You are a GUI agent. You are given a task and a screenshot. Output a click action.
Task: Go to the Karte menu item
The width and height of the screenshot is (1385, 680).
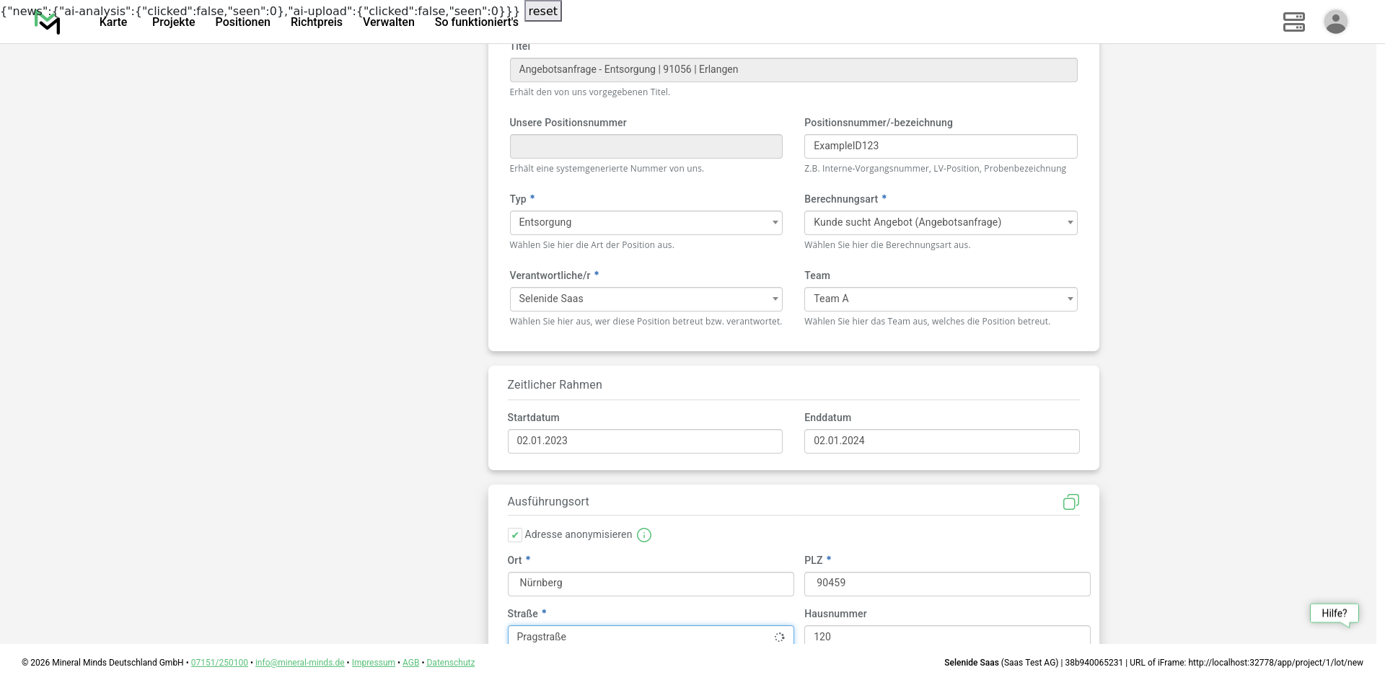(113, 22)
